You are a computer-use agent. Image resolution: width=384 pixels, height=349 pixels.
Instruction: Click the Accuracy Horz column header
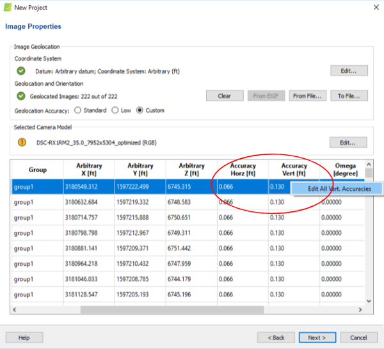pyautogui.click(x=243, y=170)
